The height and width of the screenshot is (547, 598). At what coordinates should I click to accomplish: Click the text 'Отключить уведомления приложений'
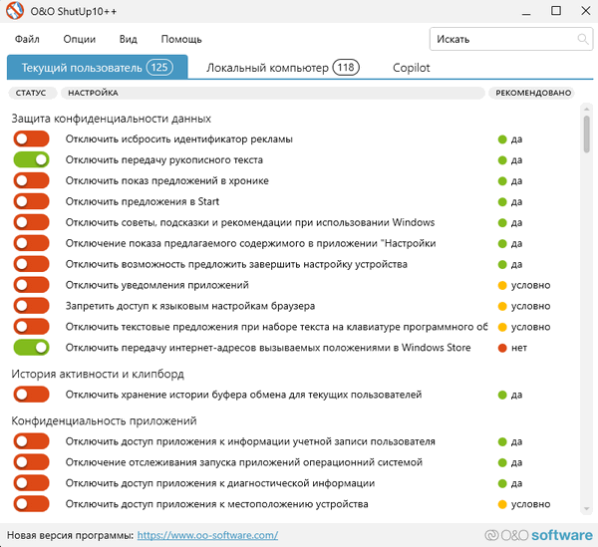pos(157,285)
